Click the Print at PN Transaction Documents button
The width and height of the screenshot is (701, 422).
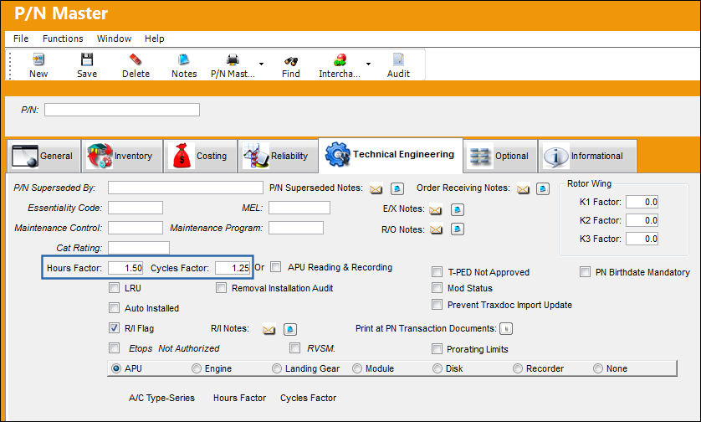(505, 329)
